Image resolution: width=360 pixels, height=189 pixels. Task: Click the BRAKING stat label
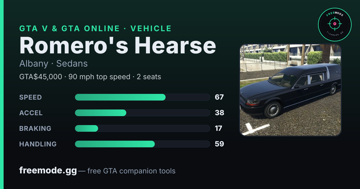(35, 128)
